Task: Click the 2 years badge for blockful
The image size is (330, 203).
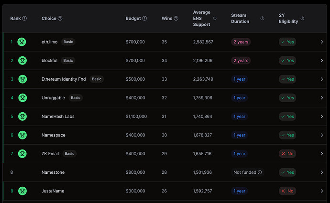Action: [x=241, y=61]
